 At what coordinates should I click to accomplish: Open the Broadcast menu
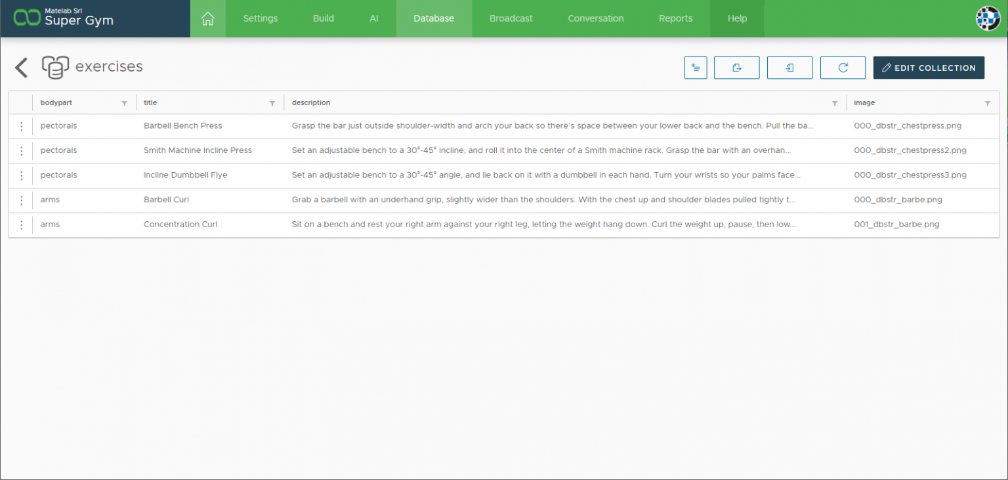(511, 18)
